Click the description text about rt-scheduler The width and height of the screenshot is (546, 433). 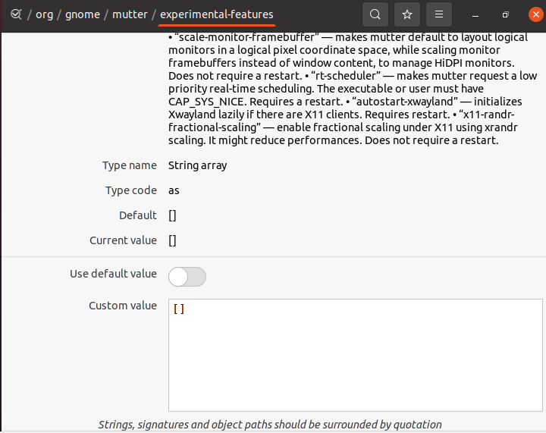353,89
